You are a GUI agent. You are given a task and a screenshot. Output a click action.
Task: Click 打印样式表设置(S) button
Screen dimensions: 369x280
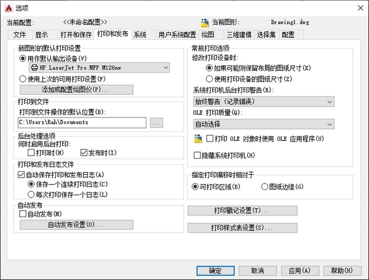[x=242, y=228]
